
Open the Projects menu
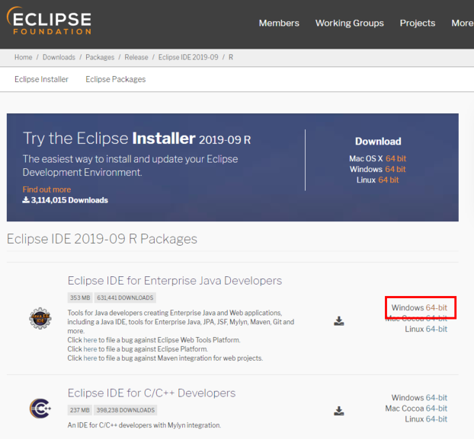tap(418, 24)
